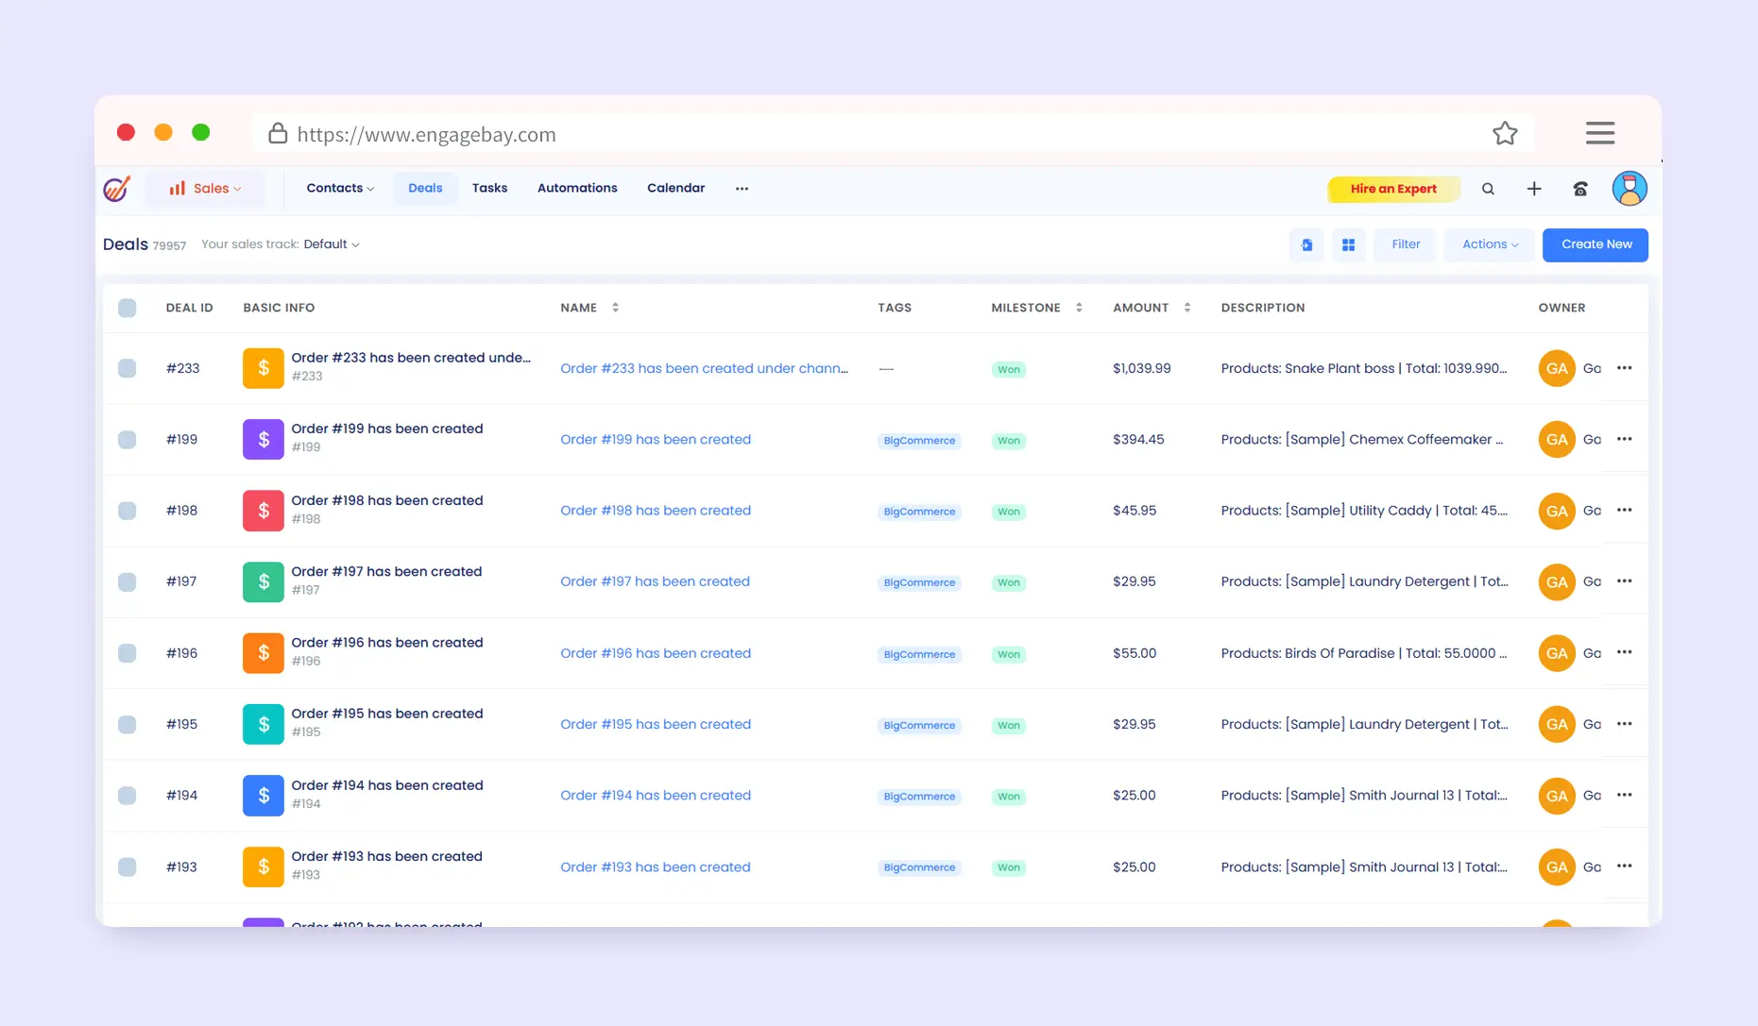The image size is (1758, 1026).
Task: Select the checkbox for deal #196
Action: tap(128, 653)
